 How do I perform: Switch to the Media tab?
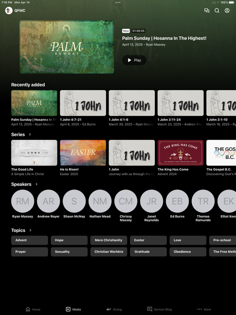click(73, 309)
